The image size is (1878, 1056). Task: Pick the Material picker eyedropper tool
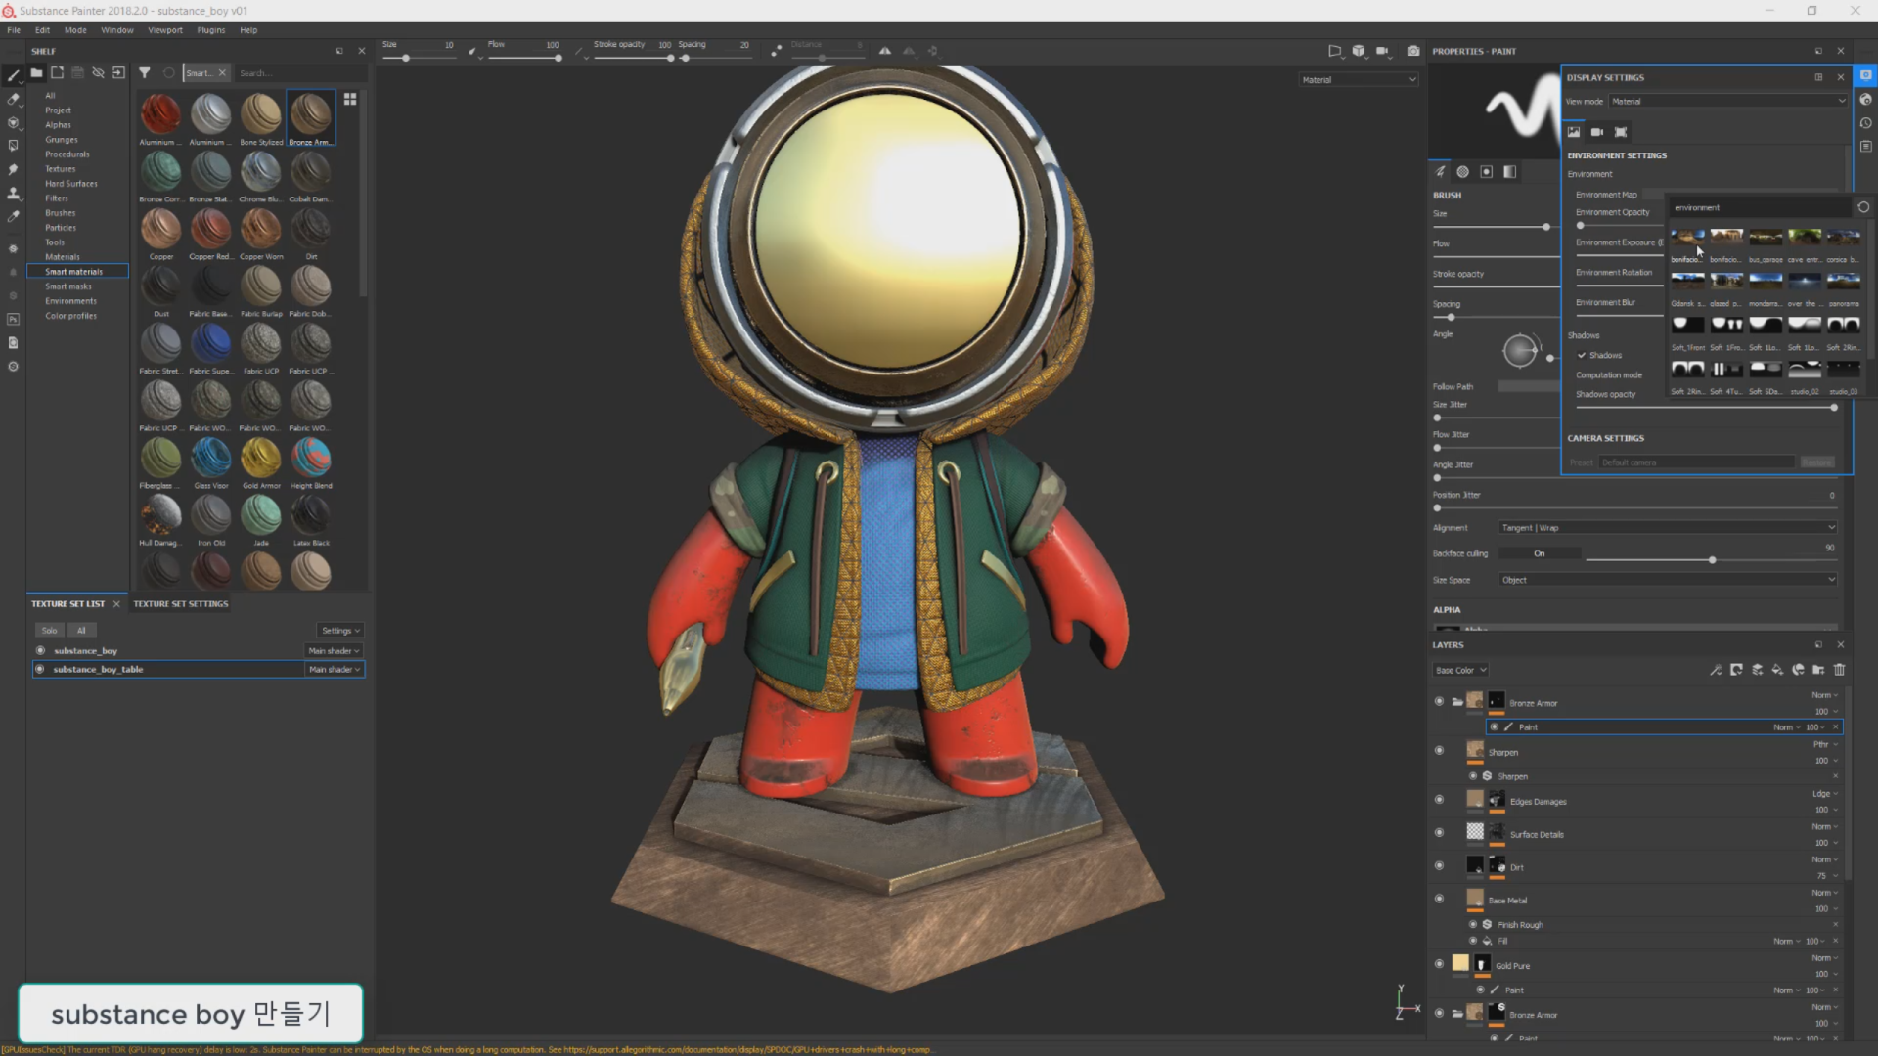(x=13, y=217)
